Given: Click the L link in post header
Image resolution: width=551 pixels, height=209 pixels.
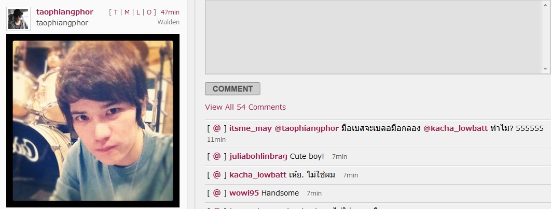Looking at the screenshot, I should coord(138,12).
